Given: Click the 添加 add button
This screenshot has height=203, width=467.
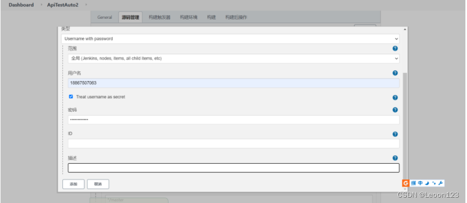Looking at the screenshot, I should point(73,184).
